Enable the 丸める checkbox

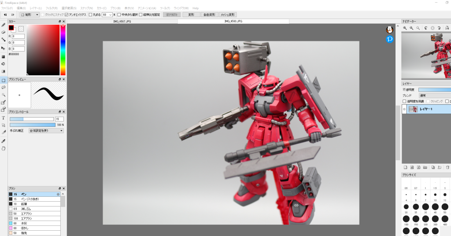pos(90,15)
